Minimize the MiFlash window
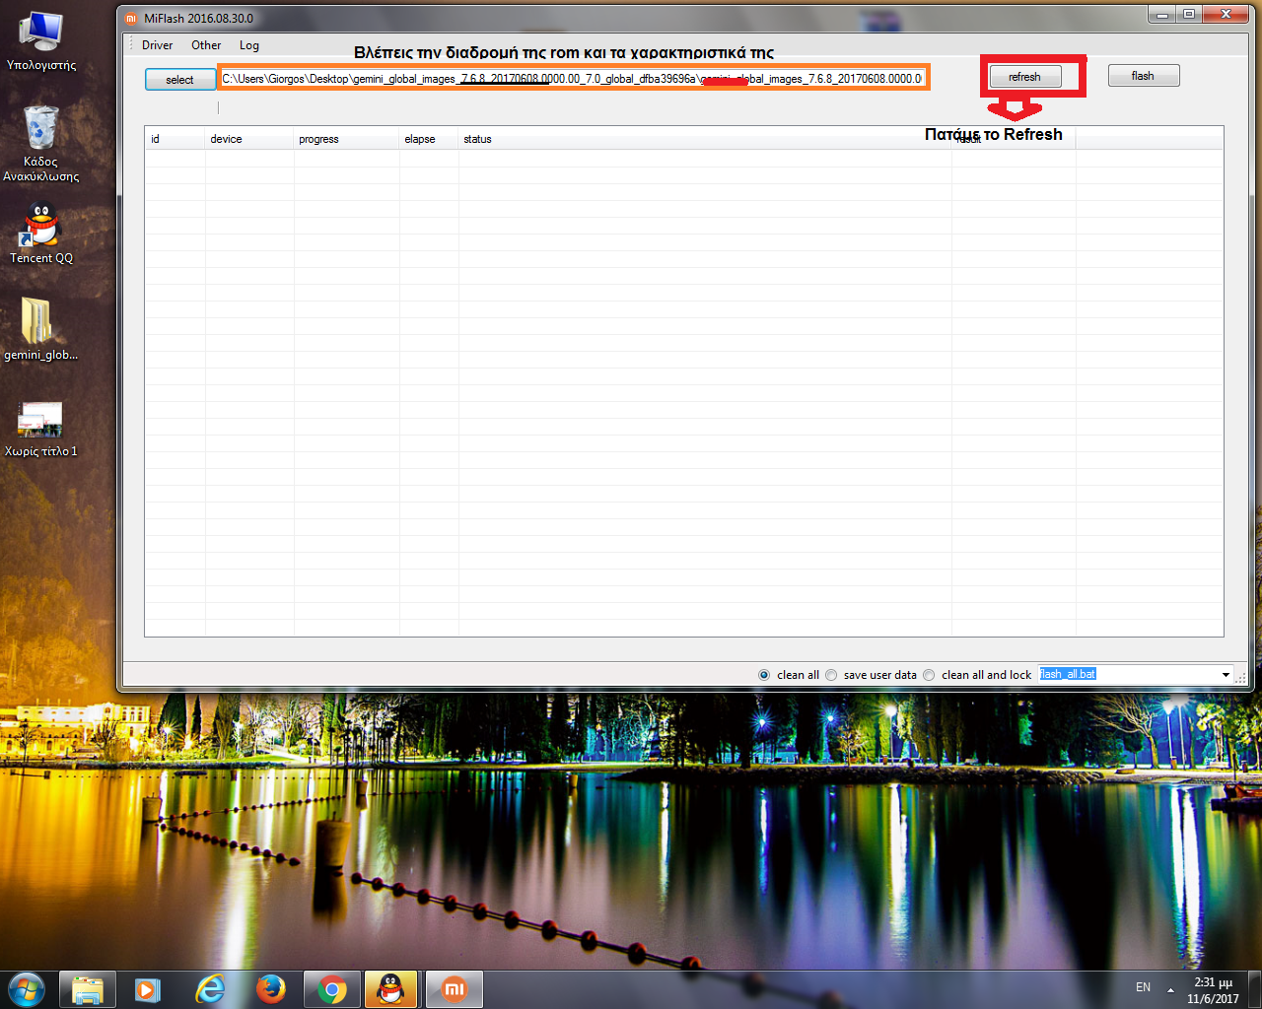 point(1161,15)
